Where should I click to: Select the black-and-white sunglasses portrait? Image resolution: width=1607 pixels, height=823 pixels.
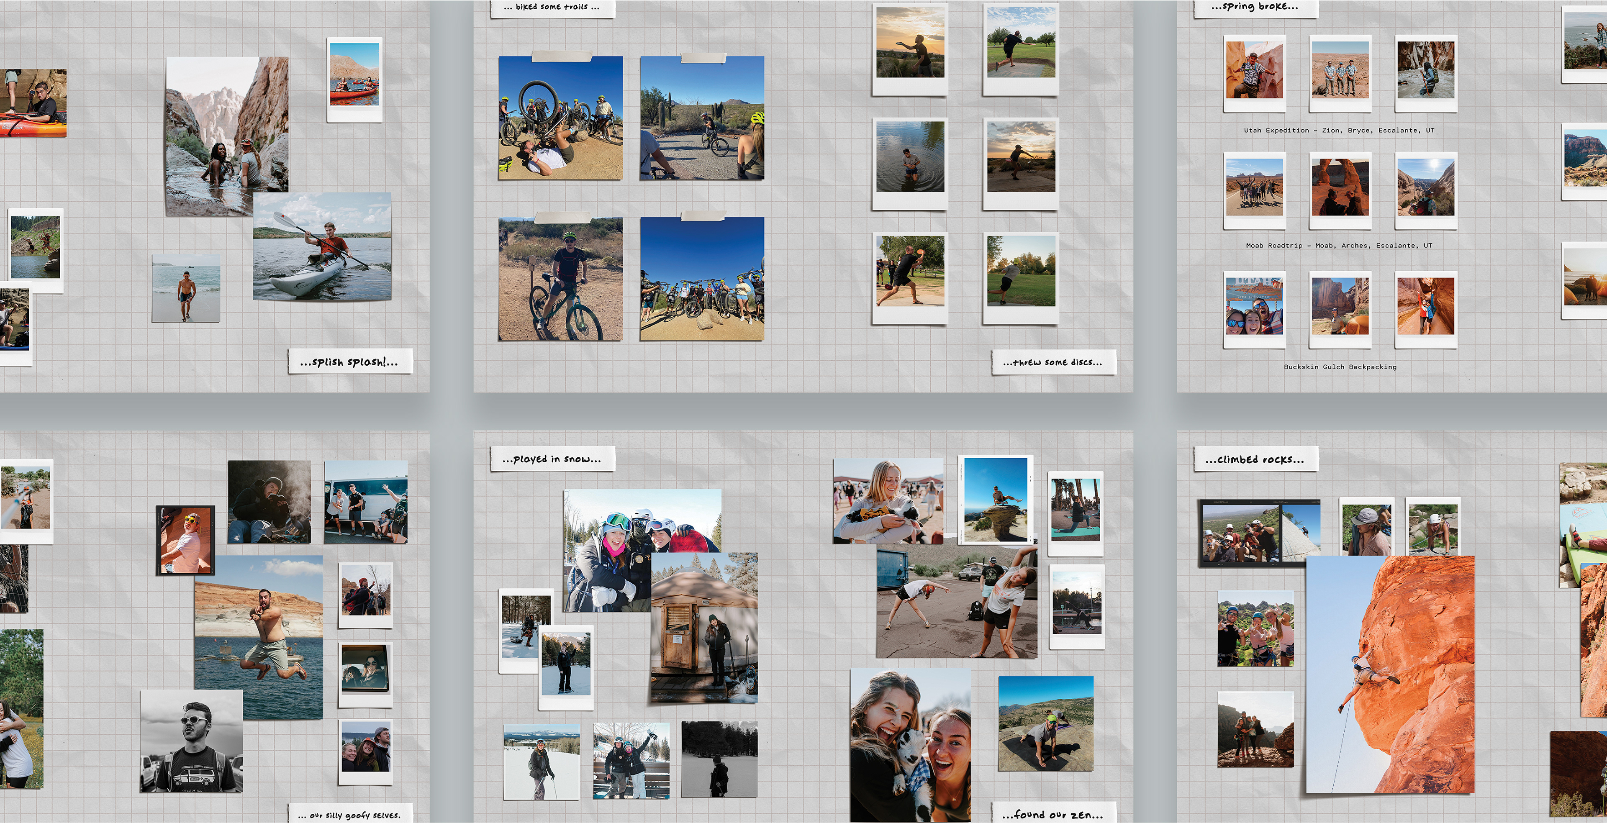tap(191, 741)
